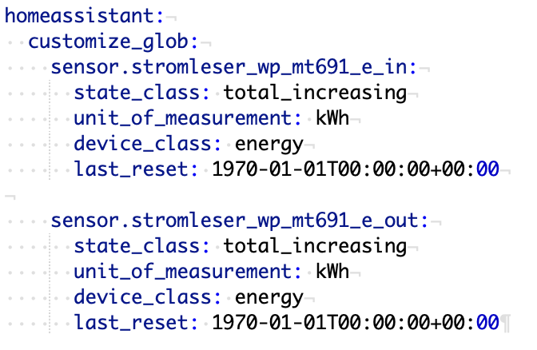This screenshot has width=537, height=350.
Task: Click device_class key under the e_out sensor
Action: [148, 296]
